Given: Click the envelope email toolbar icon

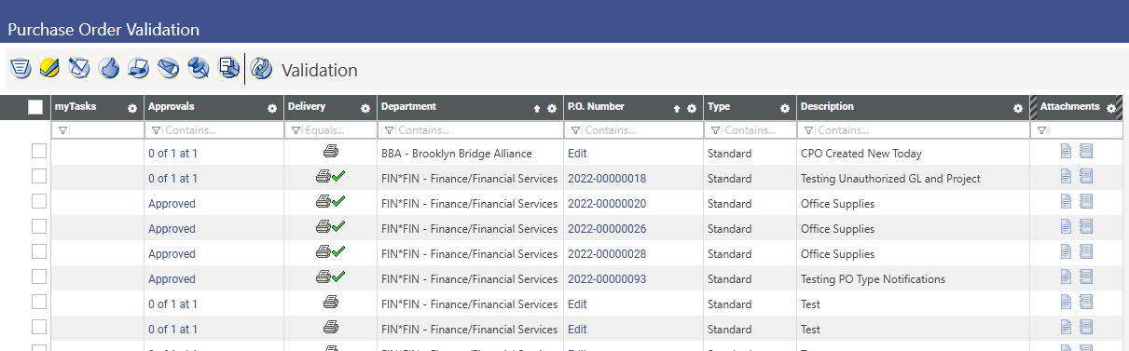Looking at the screenshot, I should click(169, 68).
